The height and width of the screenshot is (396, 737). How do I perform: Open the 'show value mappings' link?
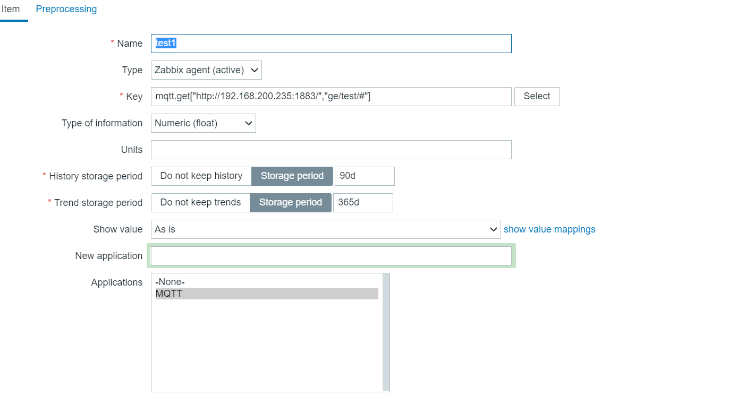[x=549, y=229]
